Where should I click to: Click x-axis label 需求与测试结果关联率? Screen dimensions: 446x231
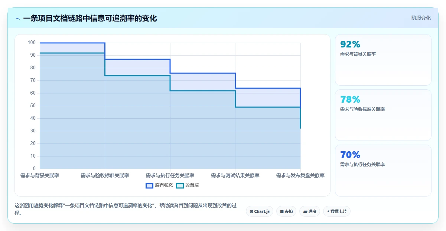point(235,175)
